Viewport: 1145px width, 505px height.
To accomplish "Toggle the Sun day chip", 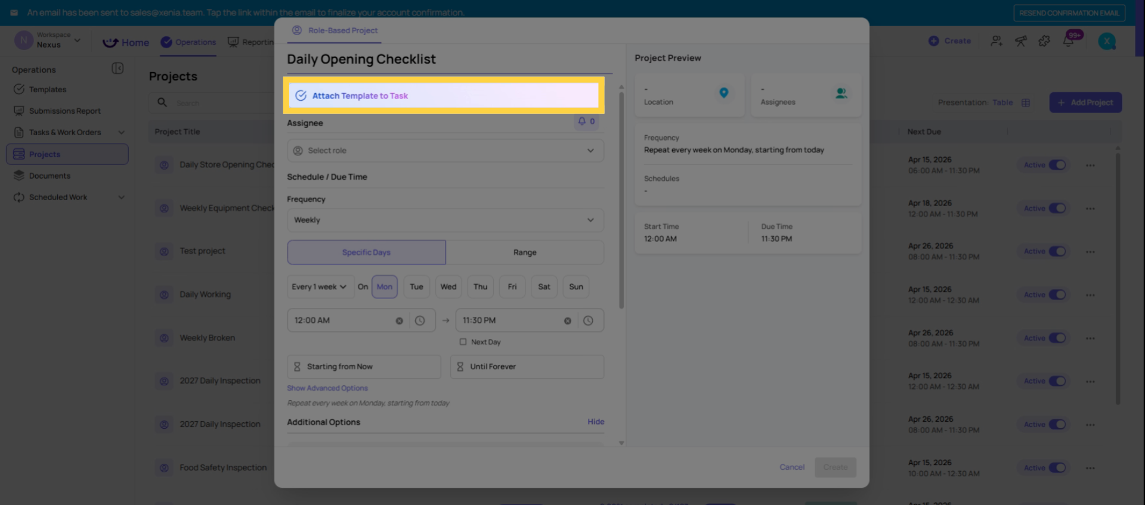I will (576, 287).
